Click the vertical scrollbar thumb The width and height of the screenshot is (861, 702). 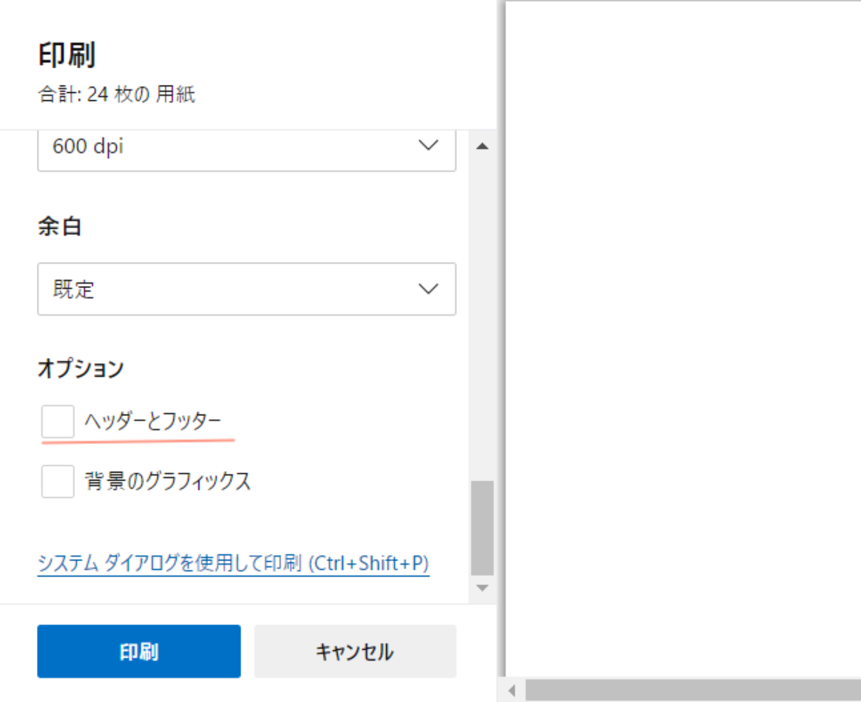483,527
